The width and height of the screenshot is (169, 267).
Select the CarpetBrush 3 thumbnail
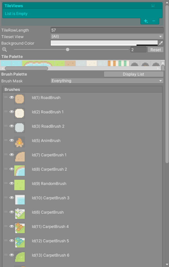point(19,199)
